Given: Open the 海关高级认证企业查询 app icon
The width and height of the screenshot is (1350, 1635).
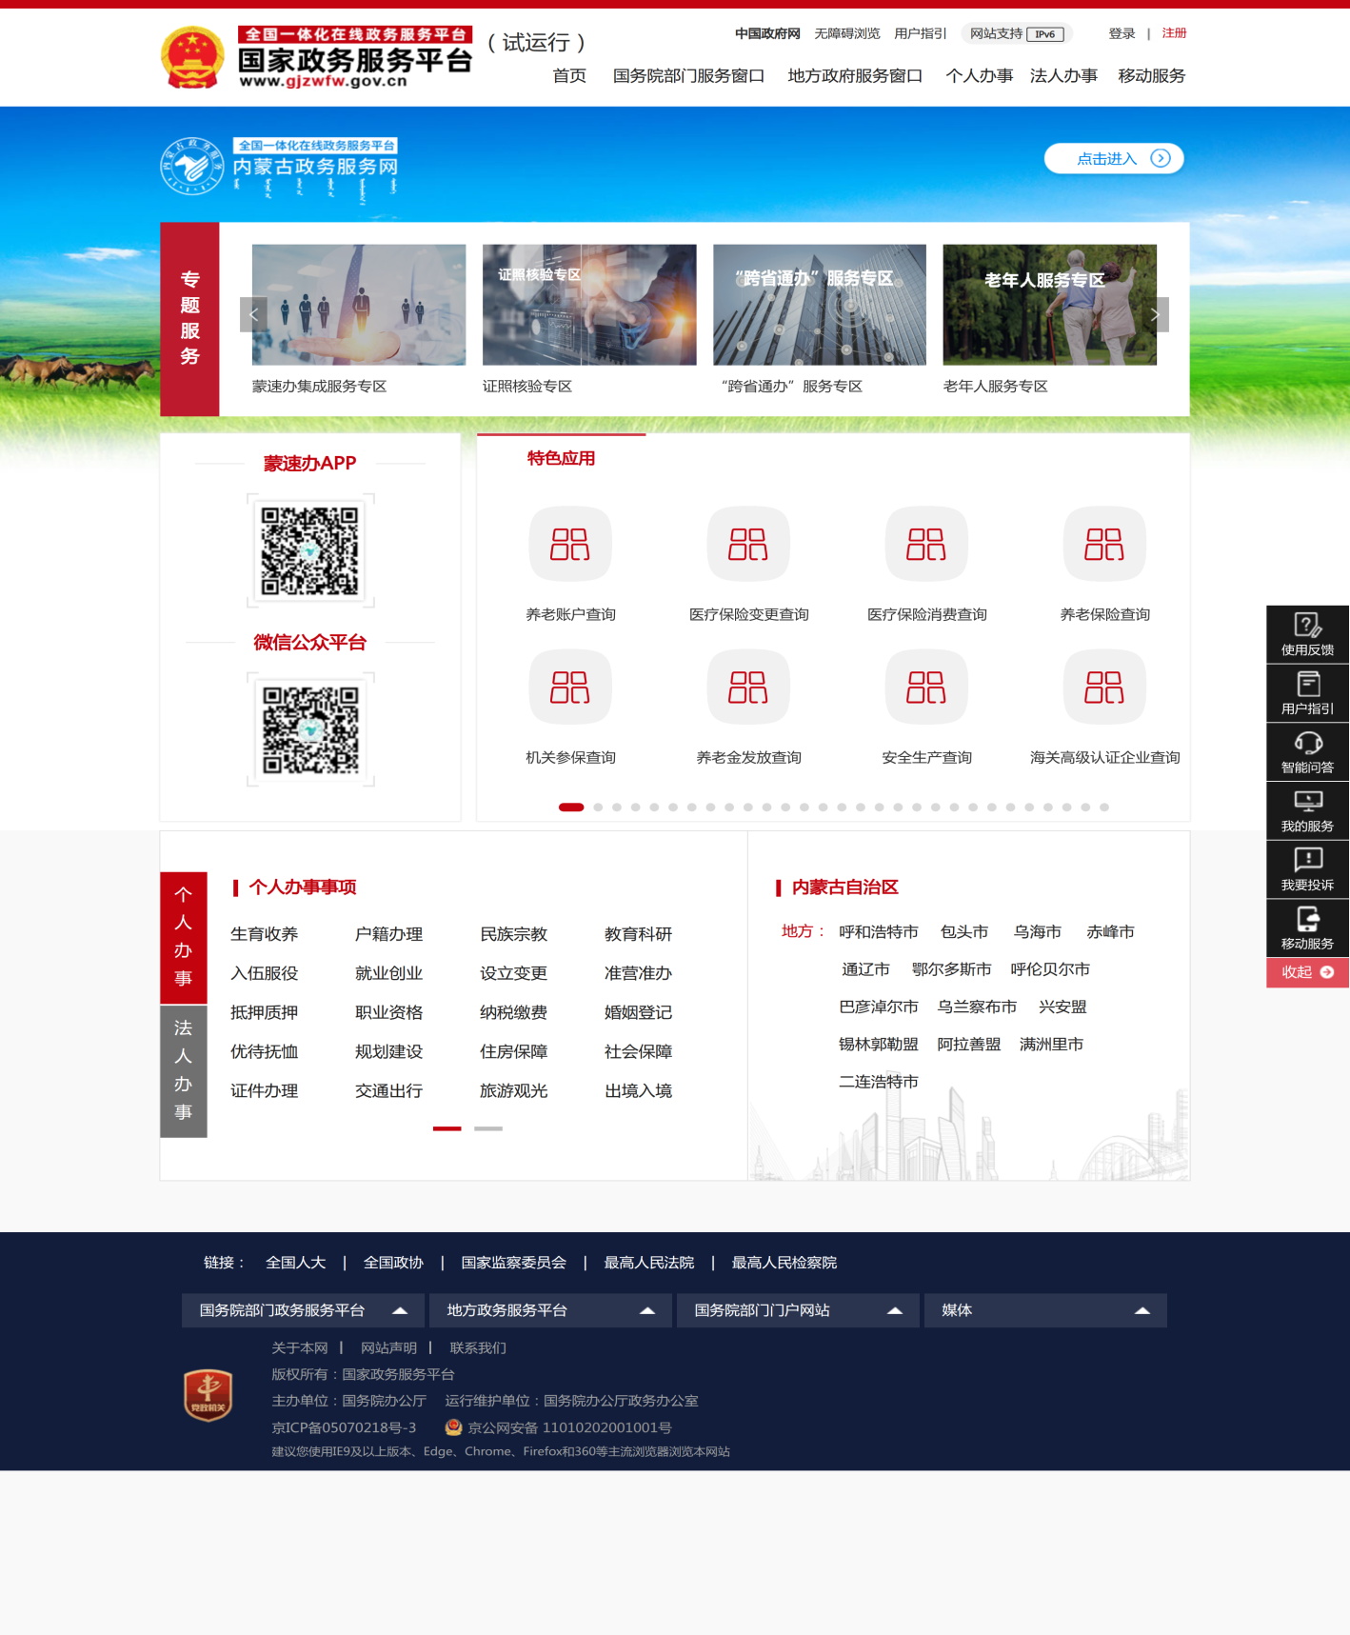Looking at the screenshot, I should [1104, 687].
